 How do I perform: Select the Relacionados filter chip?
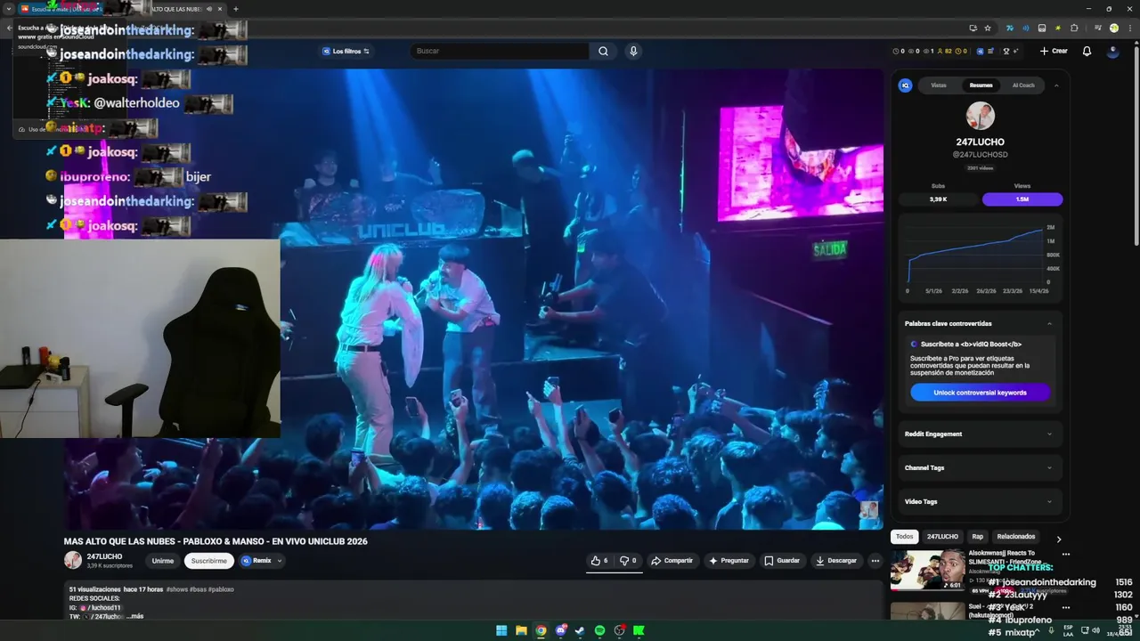[x=1016, y=537]
